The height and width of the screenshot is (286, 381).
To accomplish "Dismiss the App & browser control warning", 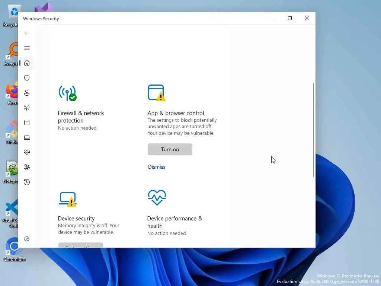I will coord(157,167).
